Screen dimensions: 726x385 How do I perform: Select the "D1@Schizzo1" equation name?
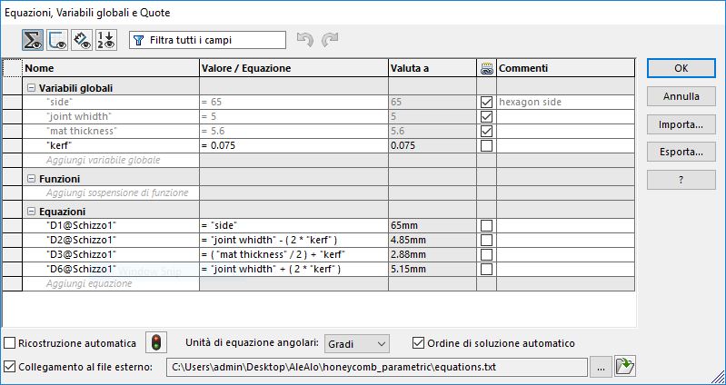[111, 226]
